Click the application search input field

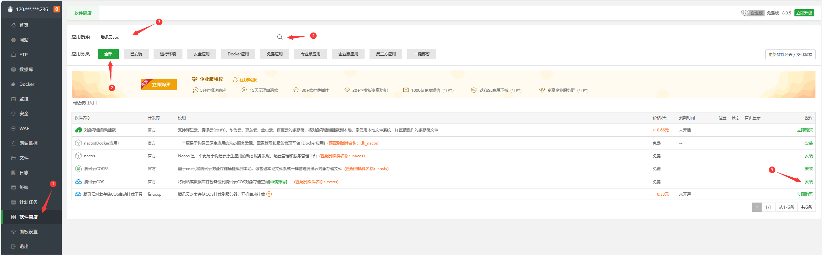click(192, 37)
